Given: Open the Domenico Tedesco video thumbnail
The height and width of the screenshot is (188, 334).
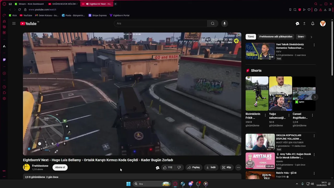Looking at the screenshot, I should pyautogui.click(x=260, y=51).
